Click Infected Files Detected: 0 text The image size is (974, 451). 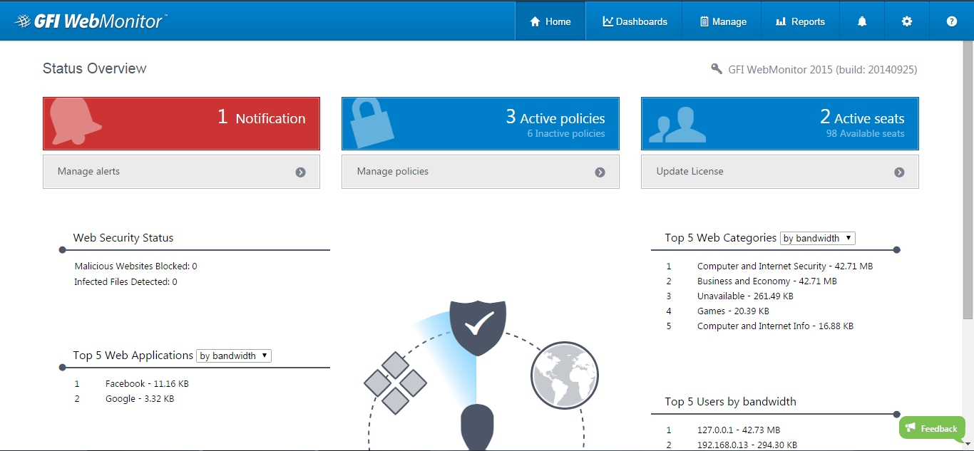125,281
